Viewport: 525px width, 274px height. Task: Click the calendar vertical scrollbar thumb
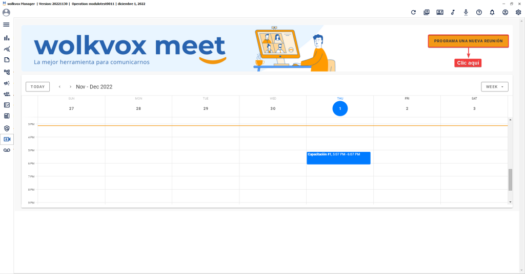click(510, 179)
